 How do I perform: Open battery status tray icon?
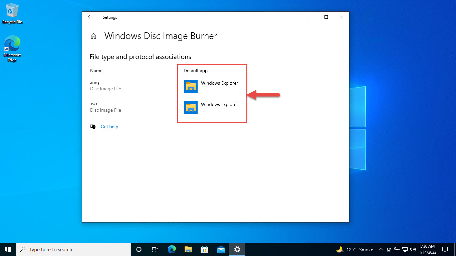coord(397,250)
